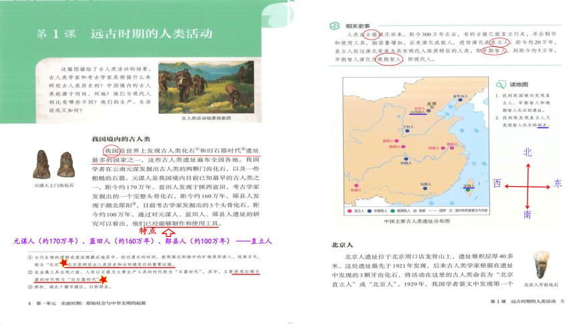The height and width of the screenshot is (324, 575).
Task: Click the caption 元谋人上门齿化石
Action: (54, 185)
